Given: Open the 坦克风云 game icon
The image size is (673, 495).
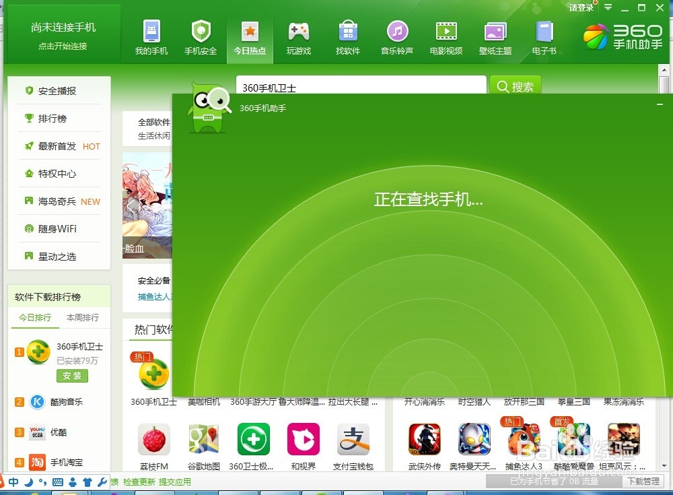Looking at the screenshot, I should [x=624, y=440].
